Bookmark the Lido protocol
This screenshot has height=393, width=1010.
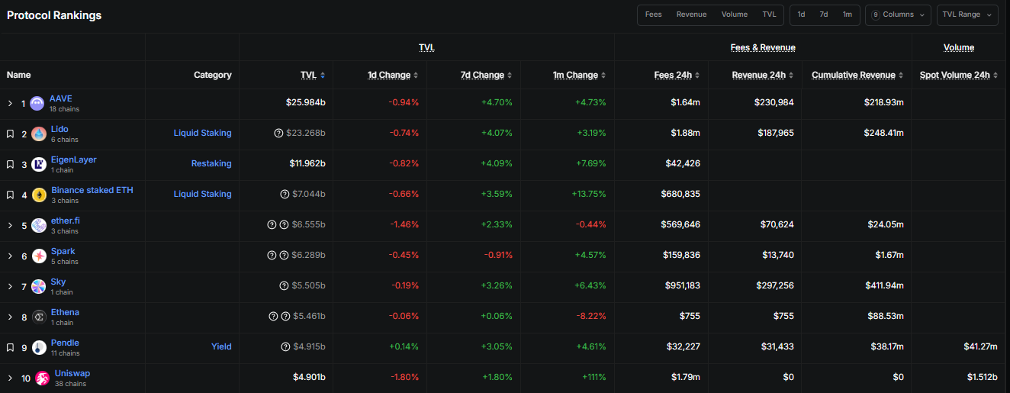10,134
